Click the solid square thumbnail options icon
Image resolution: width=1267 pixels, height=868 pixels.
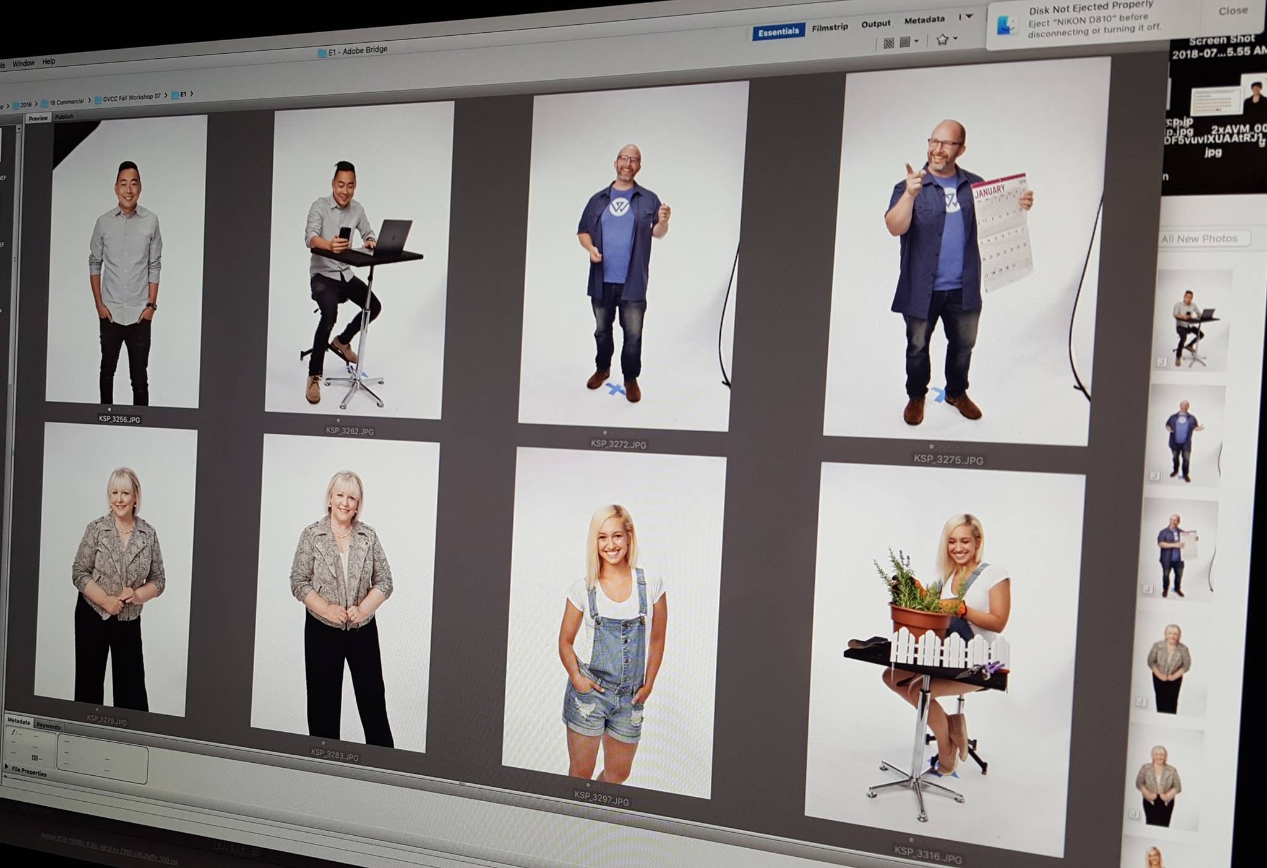(904, 42)
